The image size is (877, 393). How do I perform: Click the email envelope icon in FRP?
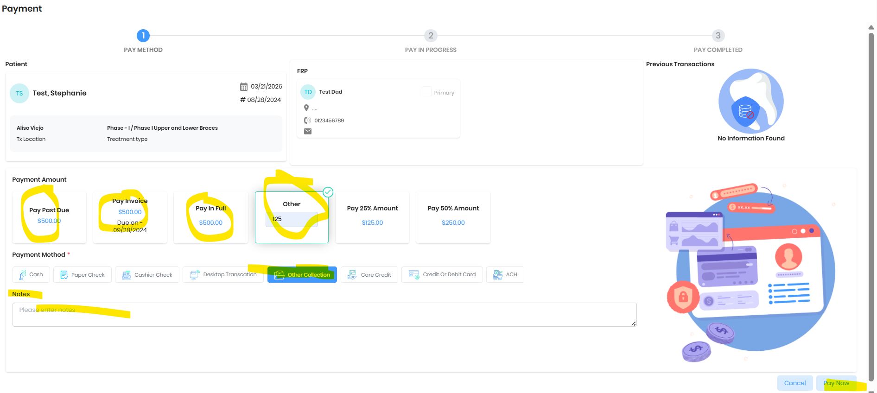click(x=308, y=132)
